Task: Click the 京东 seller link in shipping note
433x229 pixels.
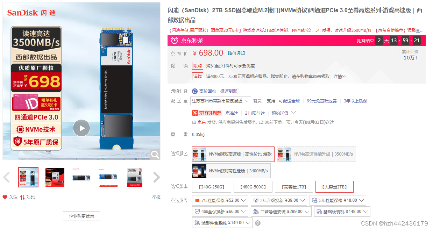Action: tap(201, 122)
